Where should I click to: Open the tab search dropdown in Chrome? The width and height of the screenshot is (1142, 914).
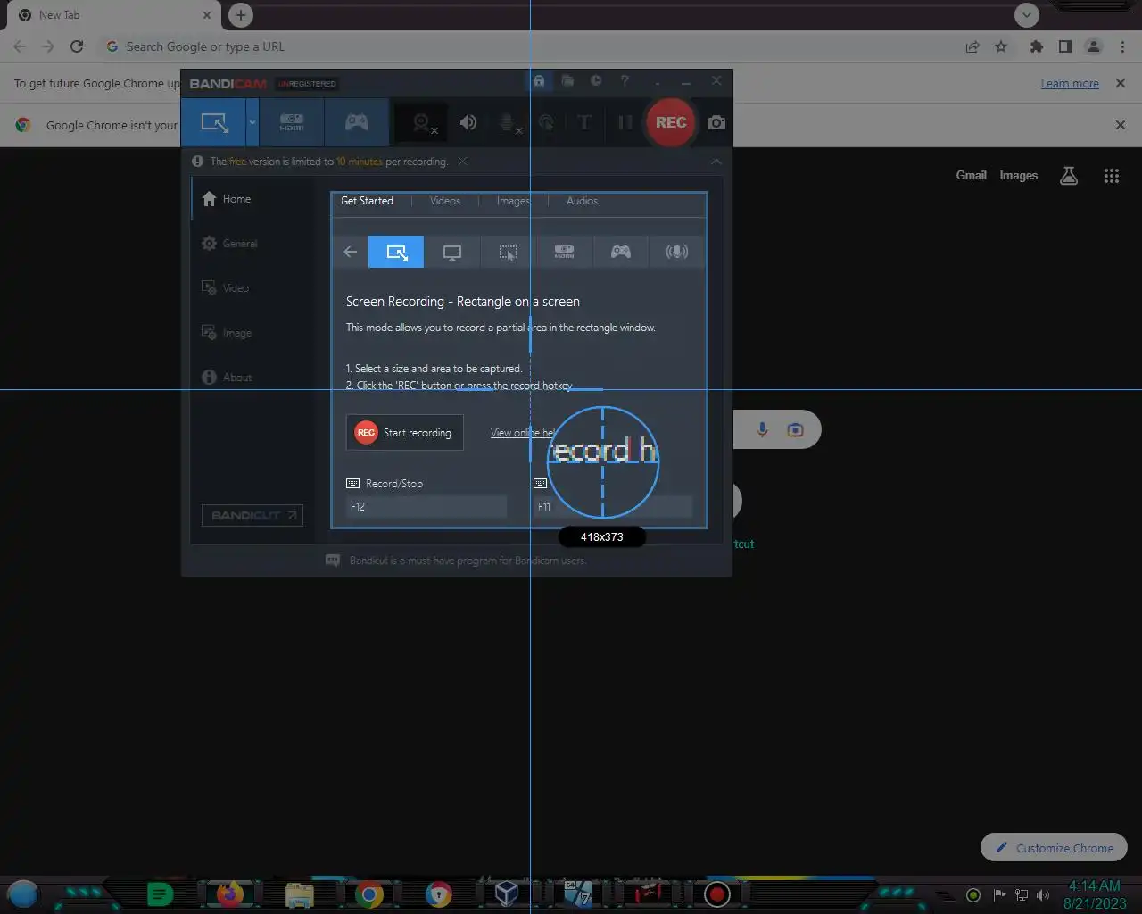pos(1027,14)
